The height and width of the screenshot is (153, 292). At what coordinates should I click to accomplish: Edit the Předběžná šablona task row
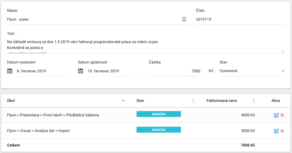(276, 115)
